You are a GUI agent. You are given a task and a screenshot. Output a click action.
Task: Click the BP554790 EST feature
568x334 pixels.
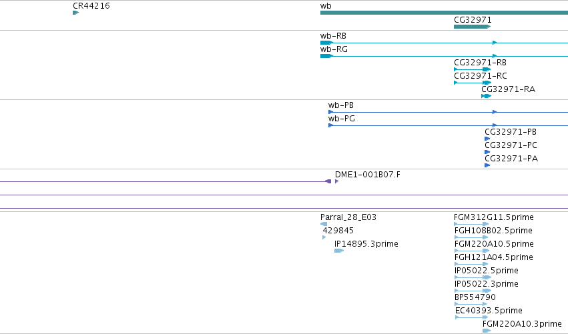tap(471, 304)
